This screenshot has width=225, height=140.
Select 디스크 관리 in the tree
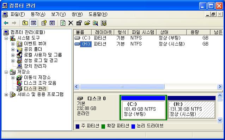(x=35, y=89)
